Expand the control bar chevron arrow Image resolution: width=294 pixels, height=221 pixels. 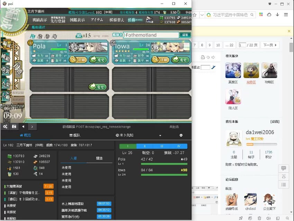(32, 127)
